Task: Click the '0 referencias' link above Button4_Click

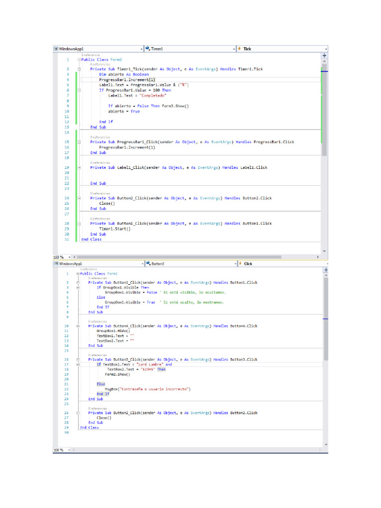Action: coord(97,321)
